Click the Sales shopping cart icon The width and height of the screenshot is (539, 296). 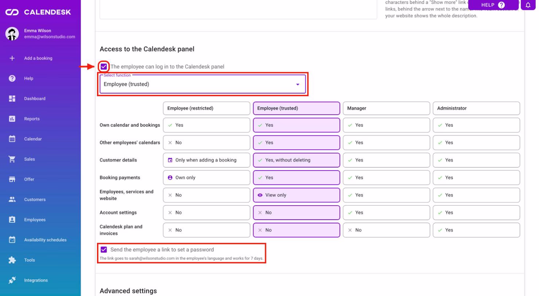[x=12, y=159]
